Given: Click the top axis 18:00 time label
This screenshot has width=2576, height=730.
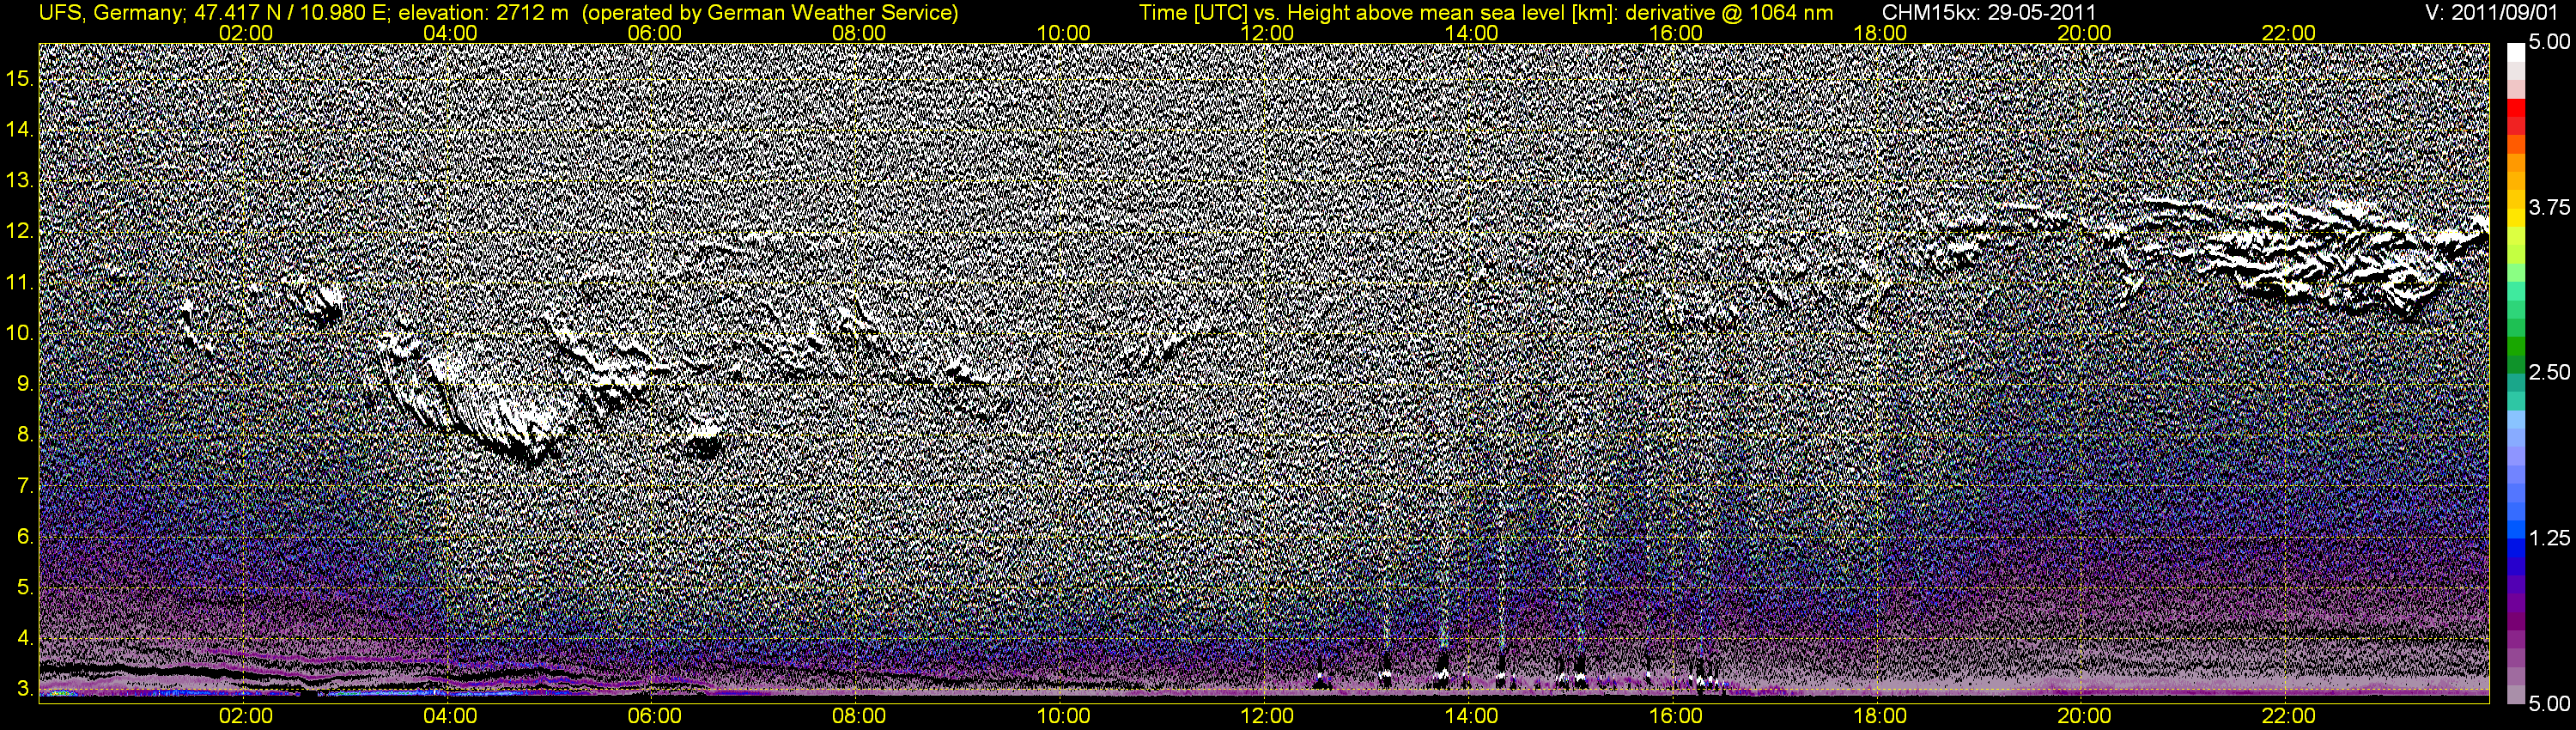Looking at the screenshot, I should tap(1880, 33).
